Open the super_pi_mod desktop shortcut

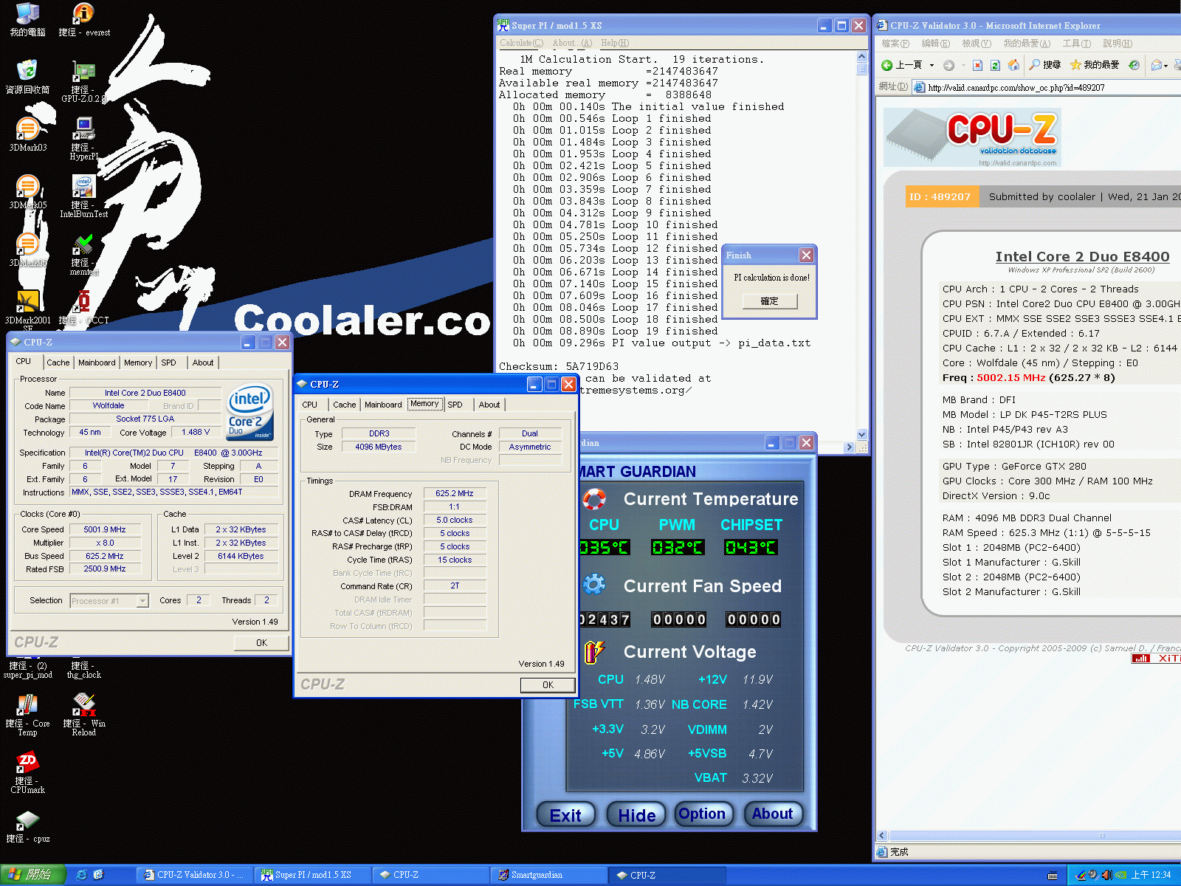click(x=27, y=668)
